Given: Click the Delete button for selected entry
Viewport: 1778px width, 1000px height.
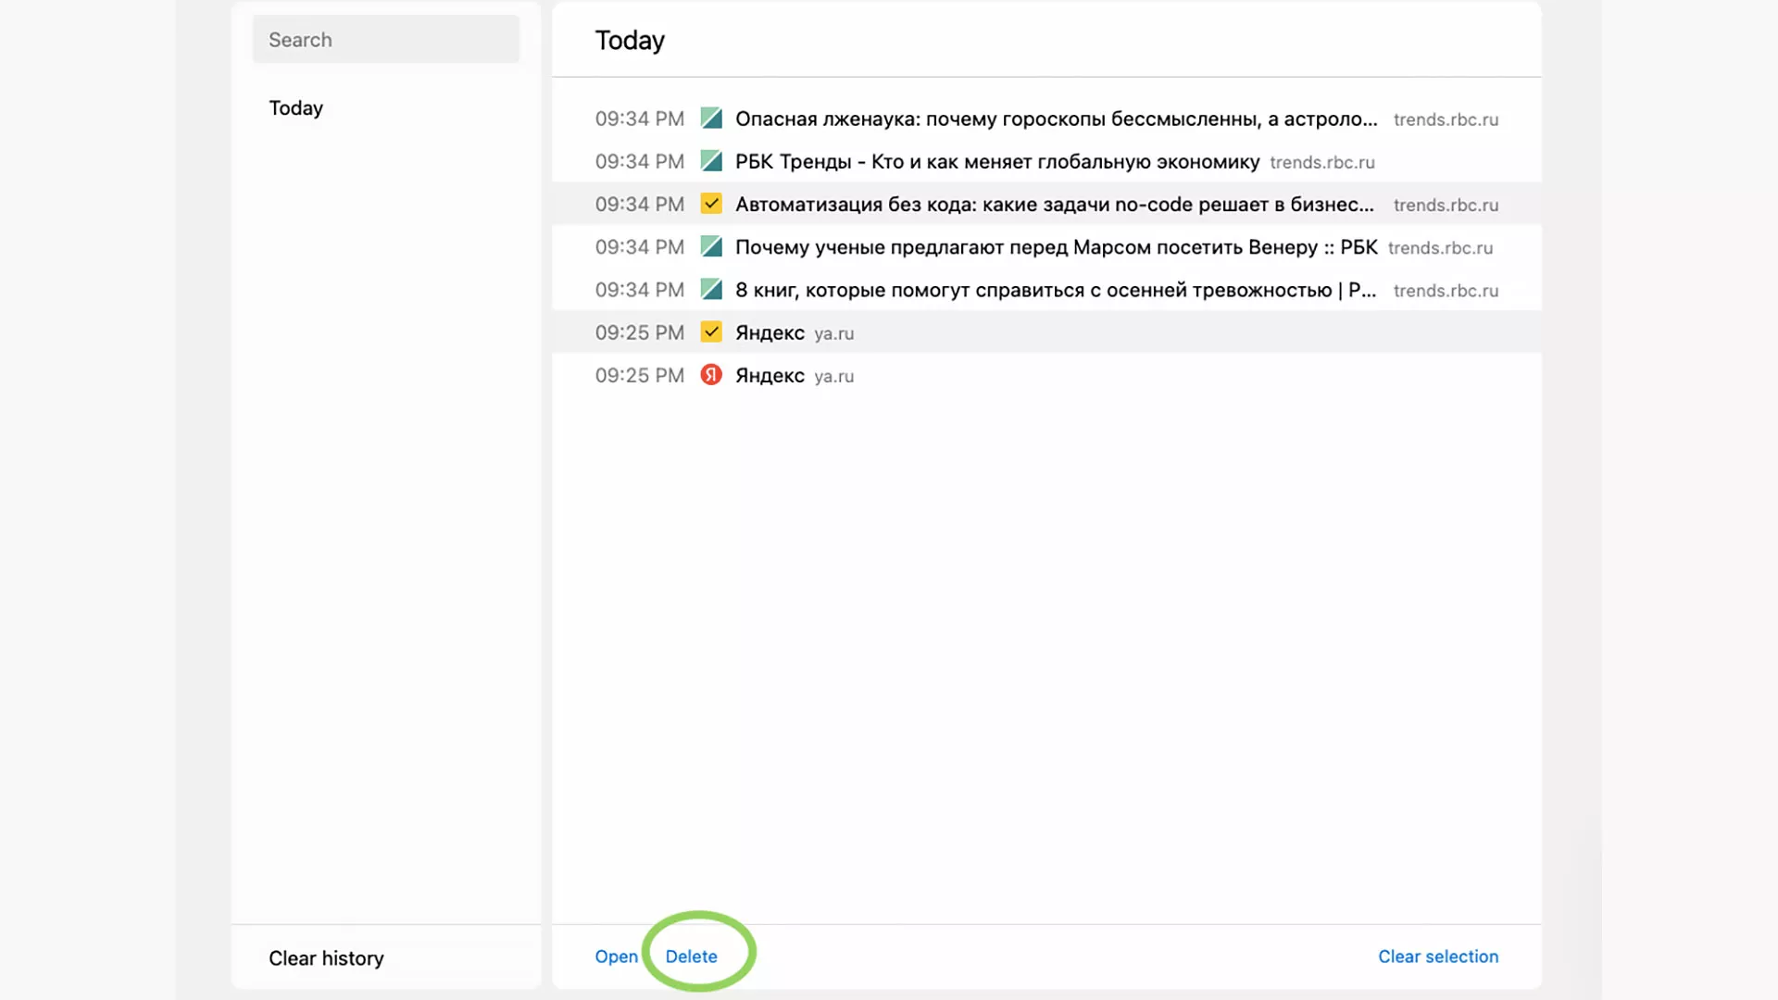Looking at the screenshot, I should coord(691,956).
